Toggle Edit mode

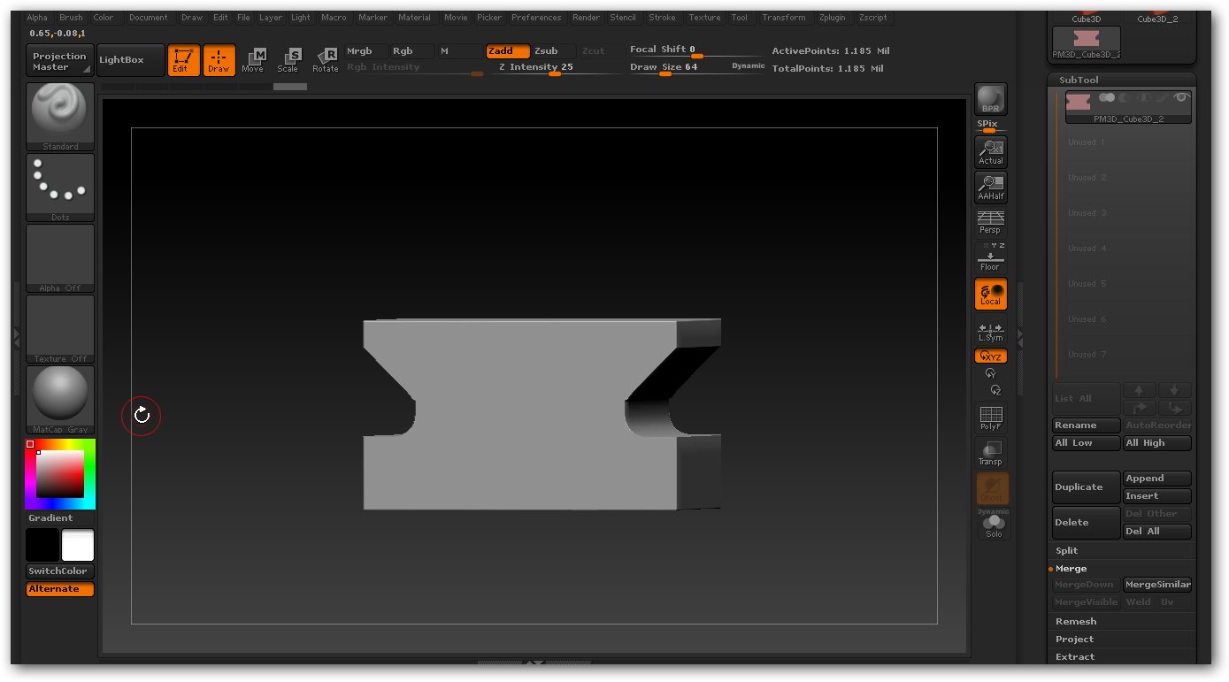[183, 60]
